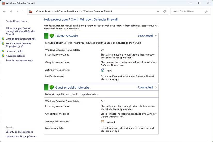Collapse the Private networks section chevron
The image size is (213, 142).
pyautogui.click(x=156, y=36)
